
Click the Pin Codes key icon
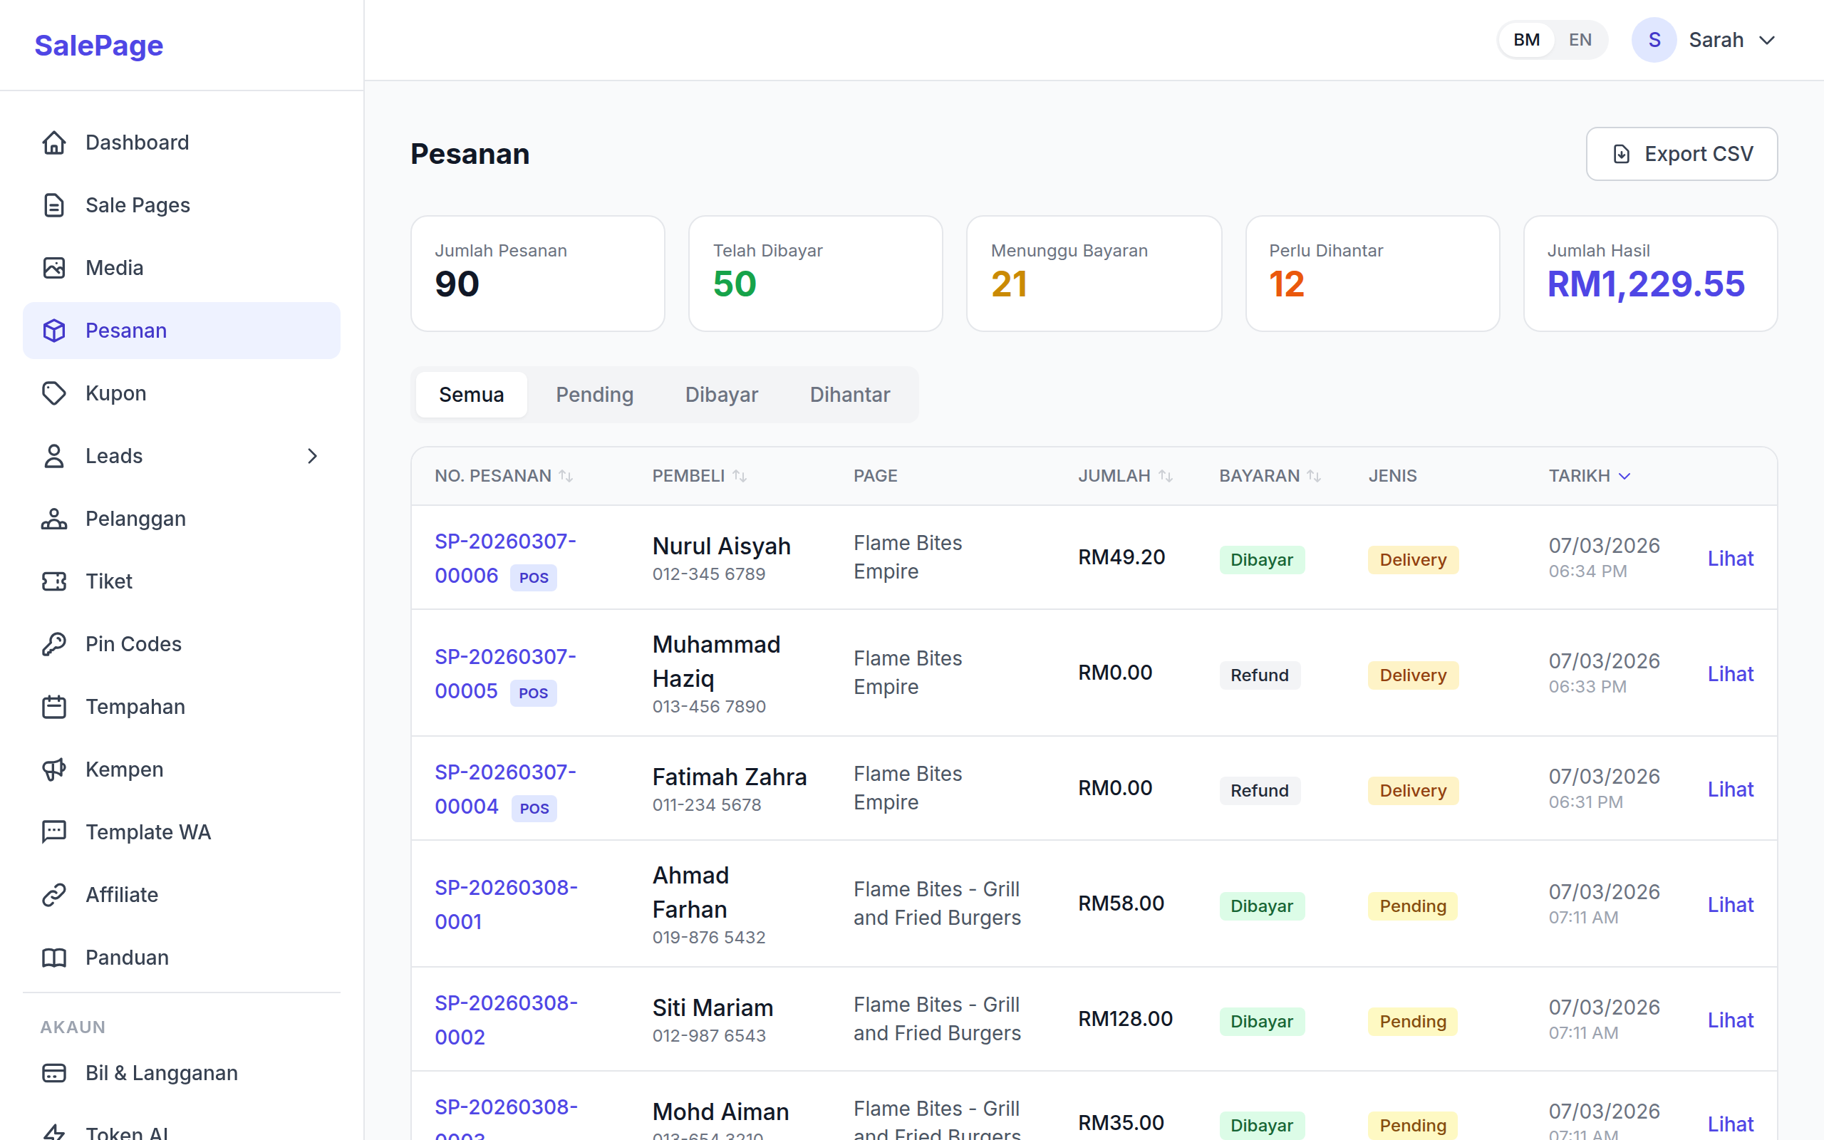coord(53,644)
